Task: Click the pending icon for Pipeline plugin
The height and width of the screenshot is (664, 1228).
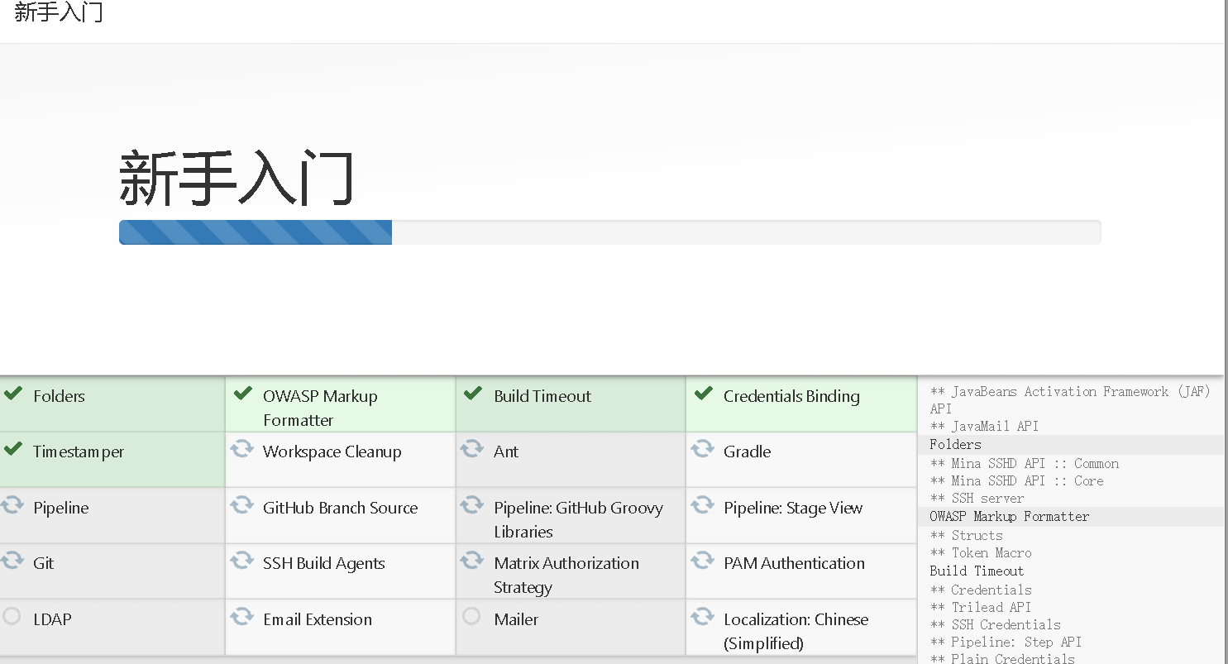Action: tap(12, 505)
